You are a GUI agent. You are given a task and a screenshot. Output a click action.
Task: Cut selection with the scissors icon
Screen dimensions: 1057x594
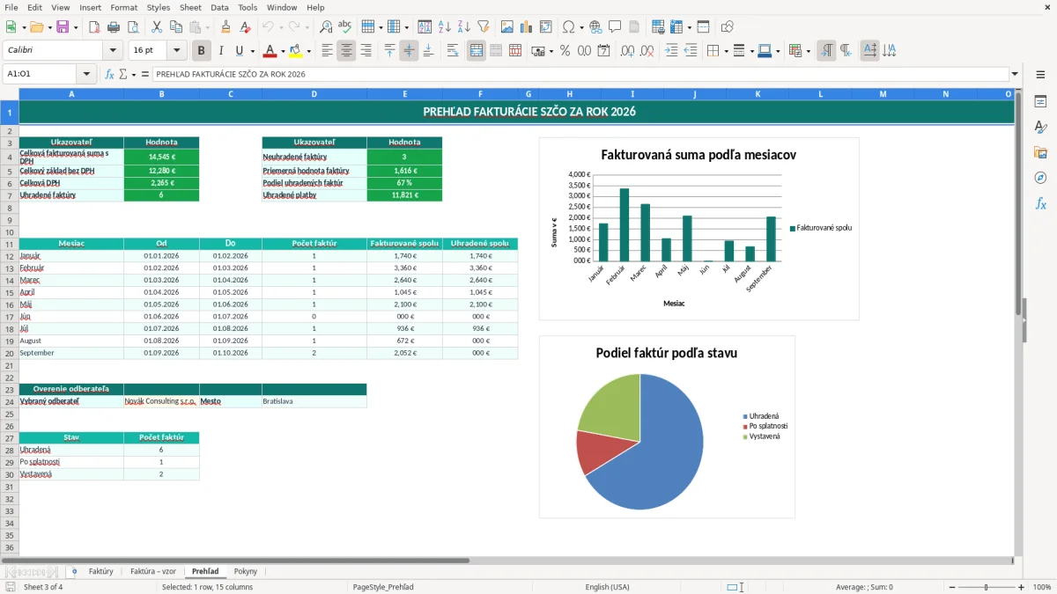click(156, 27)
